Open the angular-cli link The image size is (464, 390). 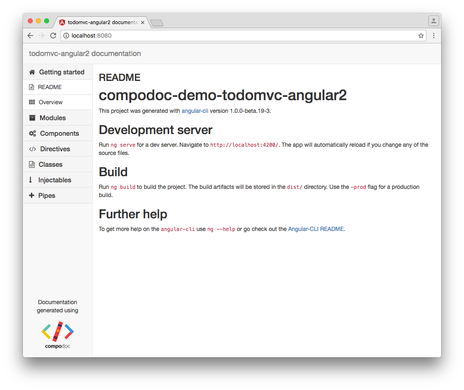pos(195,111)
